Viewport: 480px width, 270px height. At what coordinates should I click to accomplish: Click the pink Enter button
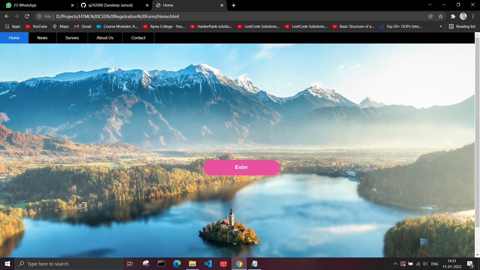241,167
